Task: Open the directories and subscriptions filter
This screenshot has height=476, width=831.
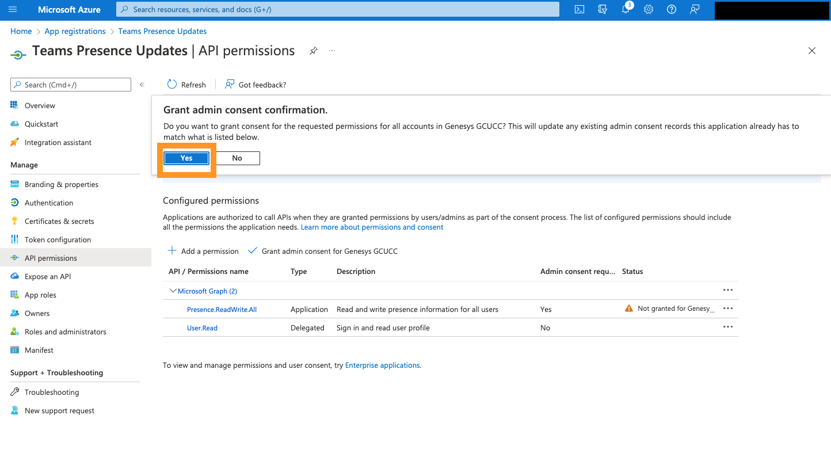Action: pyautogui.click(x=602, y=9)
